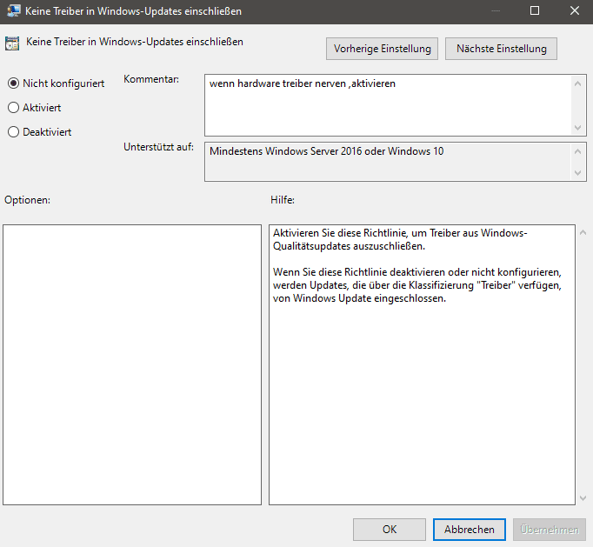Click the heading text Keine Treiber in Windows-Updates

[134, 42]
